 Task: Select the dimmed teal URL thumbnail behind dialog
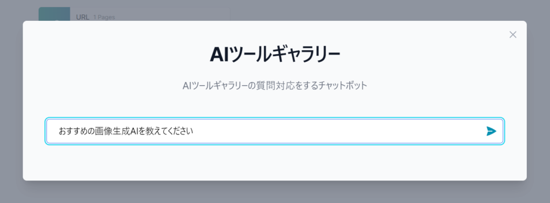[x=54, y=14]
